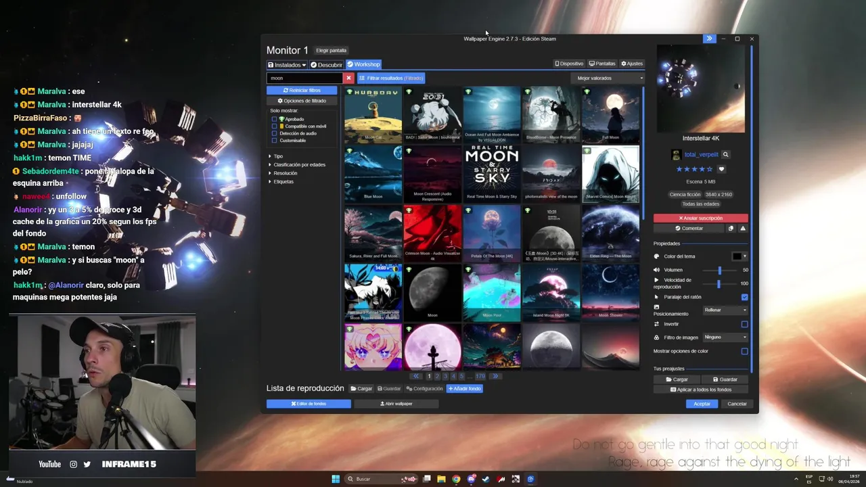The width and height of the screenshot is (866, 487).
Task: Open Google Chrome from the taskbar
Action: point(456,479)
